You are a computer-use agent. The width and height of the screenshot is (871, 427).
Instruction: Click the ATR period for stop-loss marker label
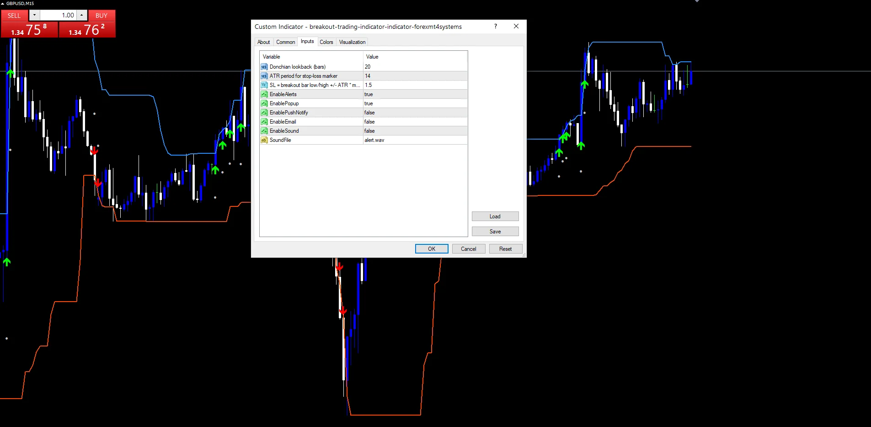point(304,76)
